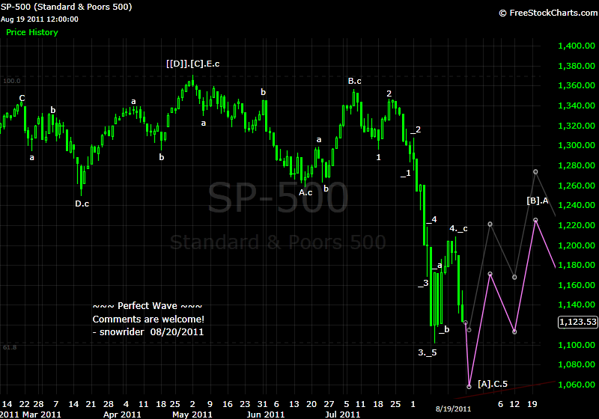Select the 1,400.00 price axis label
Viewport: 599px width, 419px height.
[577, 46]
